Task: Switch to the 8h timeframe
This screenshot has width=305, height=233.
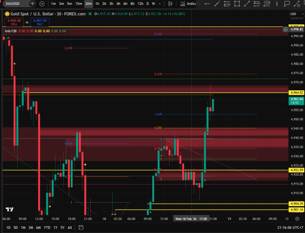Action: 132,4
